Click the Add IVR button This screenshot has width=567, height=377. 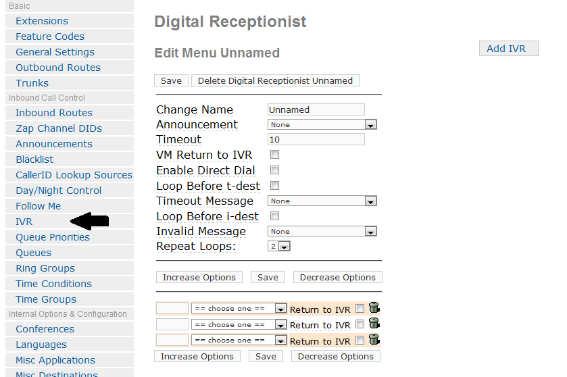tap(508, 49)
